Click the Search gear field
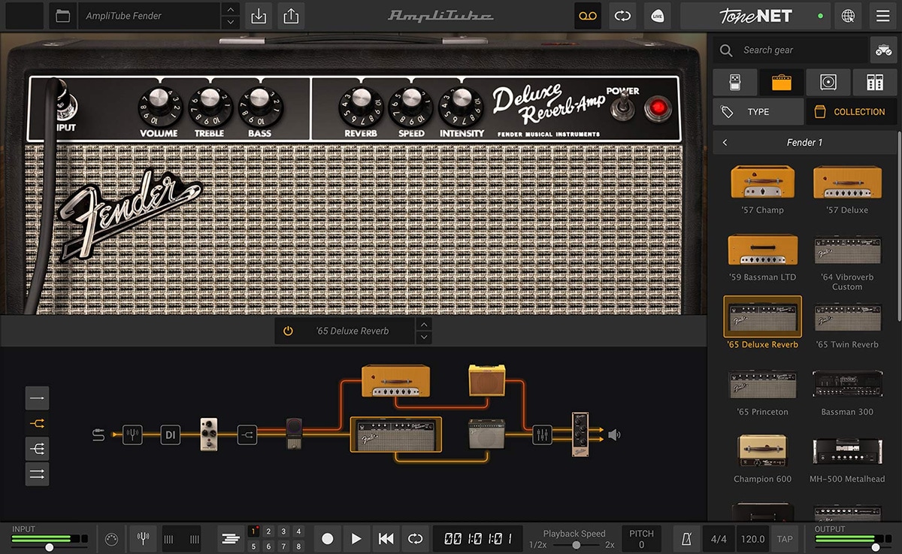 [x=790, y=50]
